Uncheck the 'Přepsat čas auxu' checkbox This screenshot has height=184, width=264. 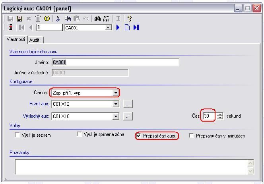[138, 136]
